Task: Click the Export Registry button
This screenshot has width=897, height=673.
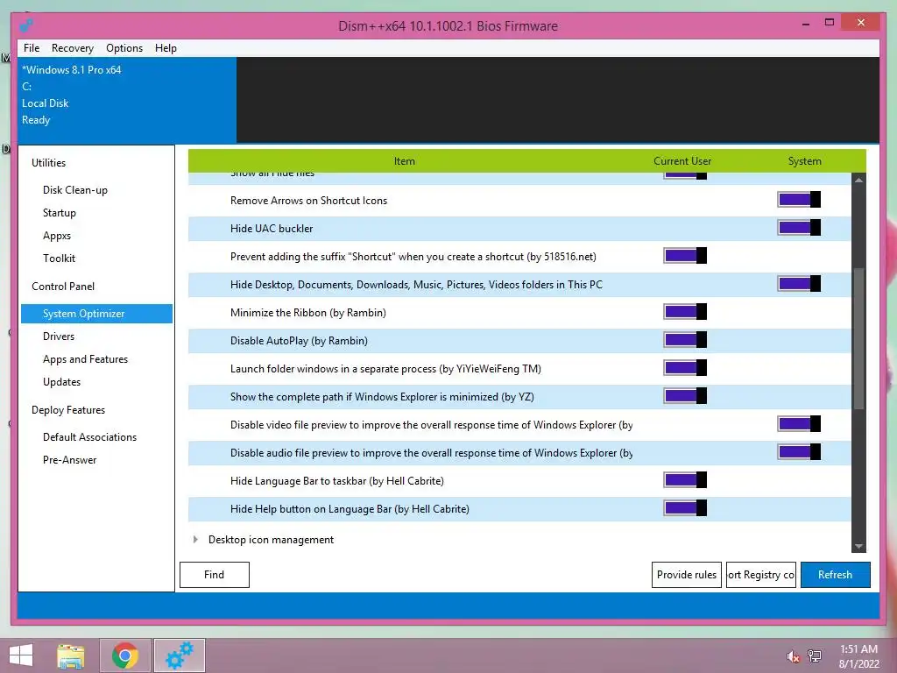Action: coord(761,575)
